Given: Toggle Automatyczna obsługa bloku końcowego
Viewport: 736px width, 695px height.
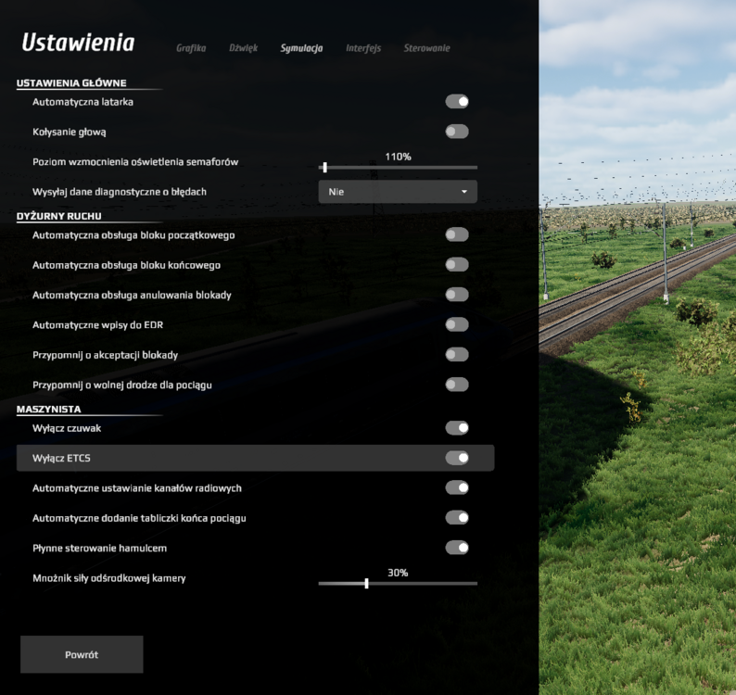Looking at the screenshot, I should pos(457,265).
